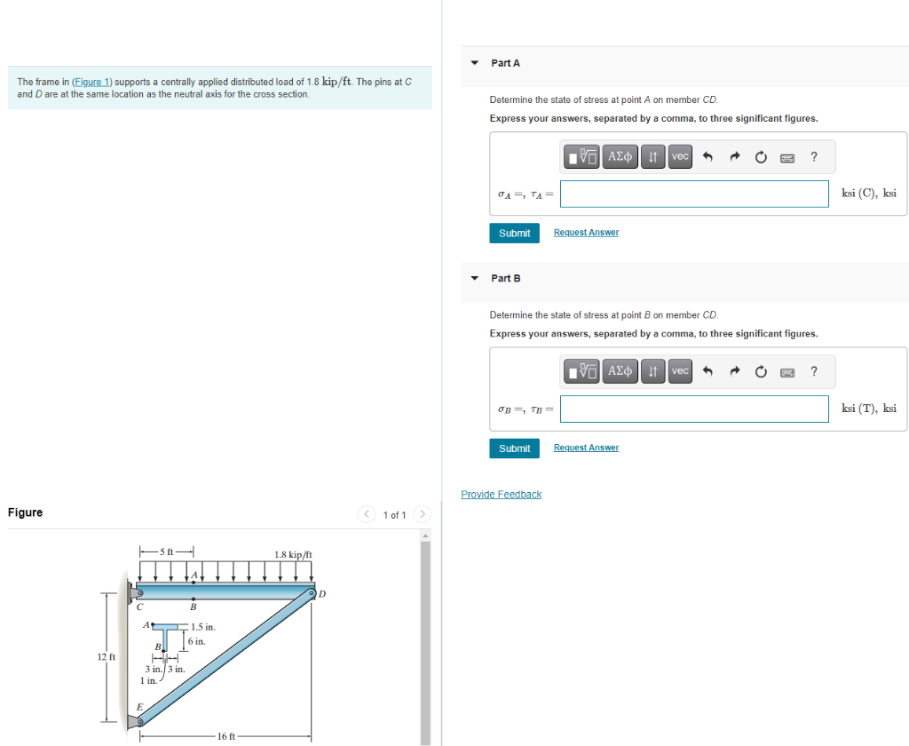This screenshot has height=746, width=909.
Task: Open Greek symbols ΑΣΦ in Part B toolbar
Action: pyautogui.click(x=620, y=371)
